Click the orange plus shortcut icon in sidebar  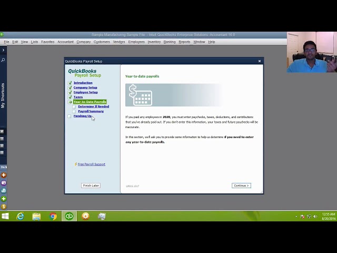click(x=4, y=175)
